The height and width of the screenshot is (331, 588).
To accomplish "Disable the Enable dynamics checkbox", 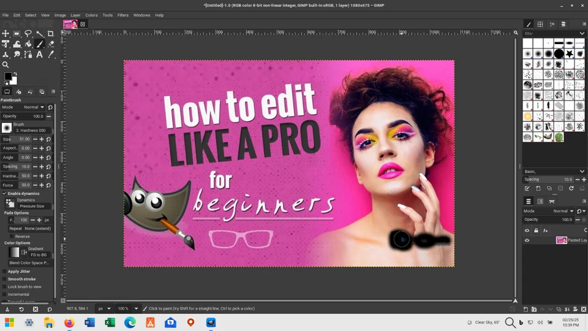I will pos(4,194).
